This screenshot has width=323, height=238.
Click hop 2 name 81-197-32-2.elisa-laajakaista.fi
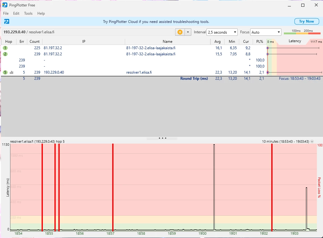tap(151, 54)
